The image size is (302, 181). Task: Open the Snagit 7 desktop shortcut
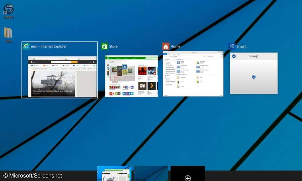point(9,11)
